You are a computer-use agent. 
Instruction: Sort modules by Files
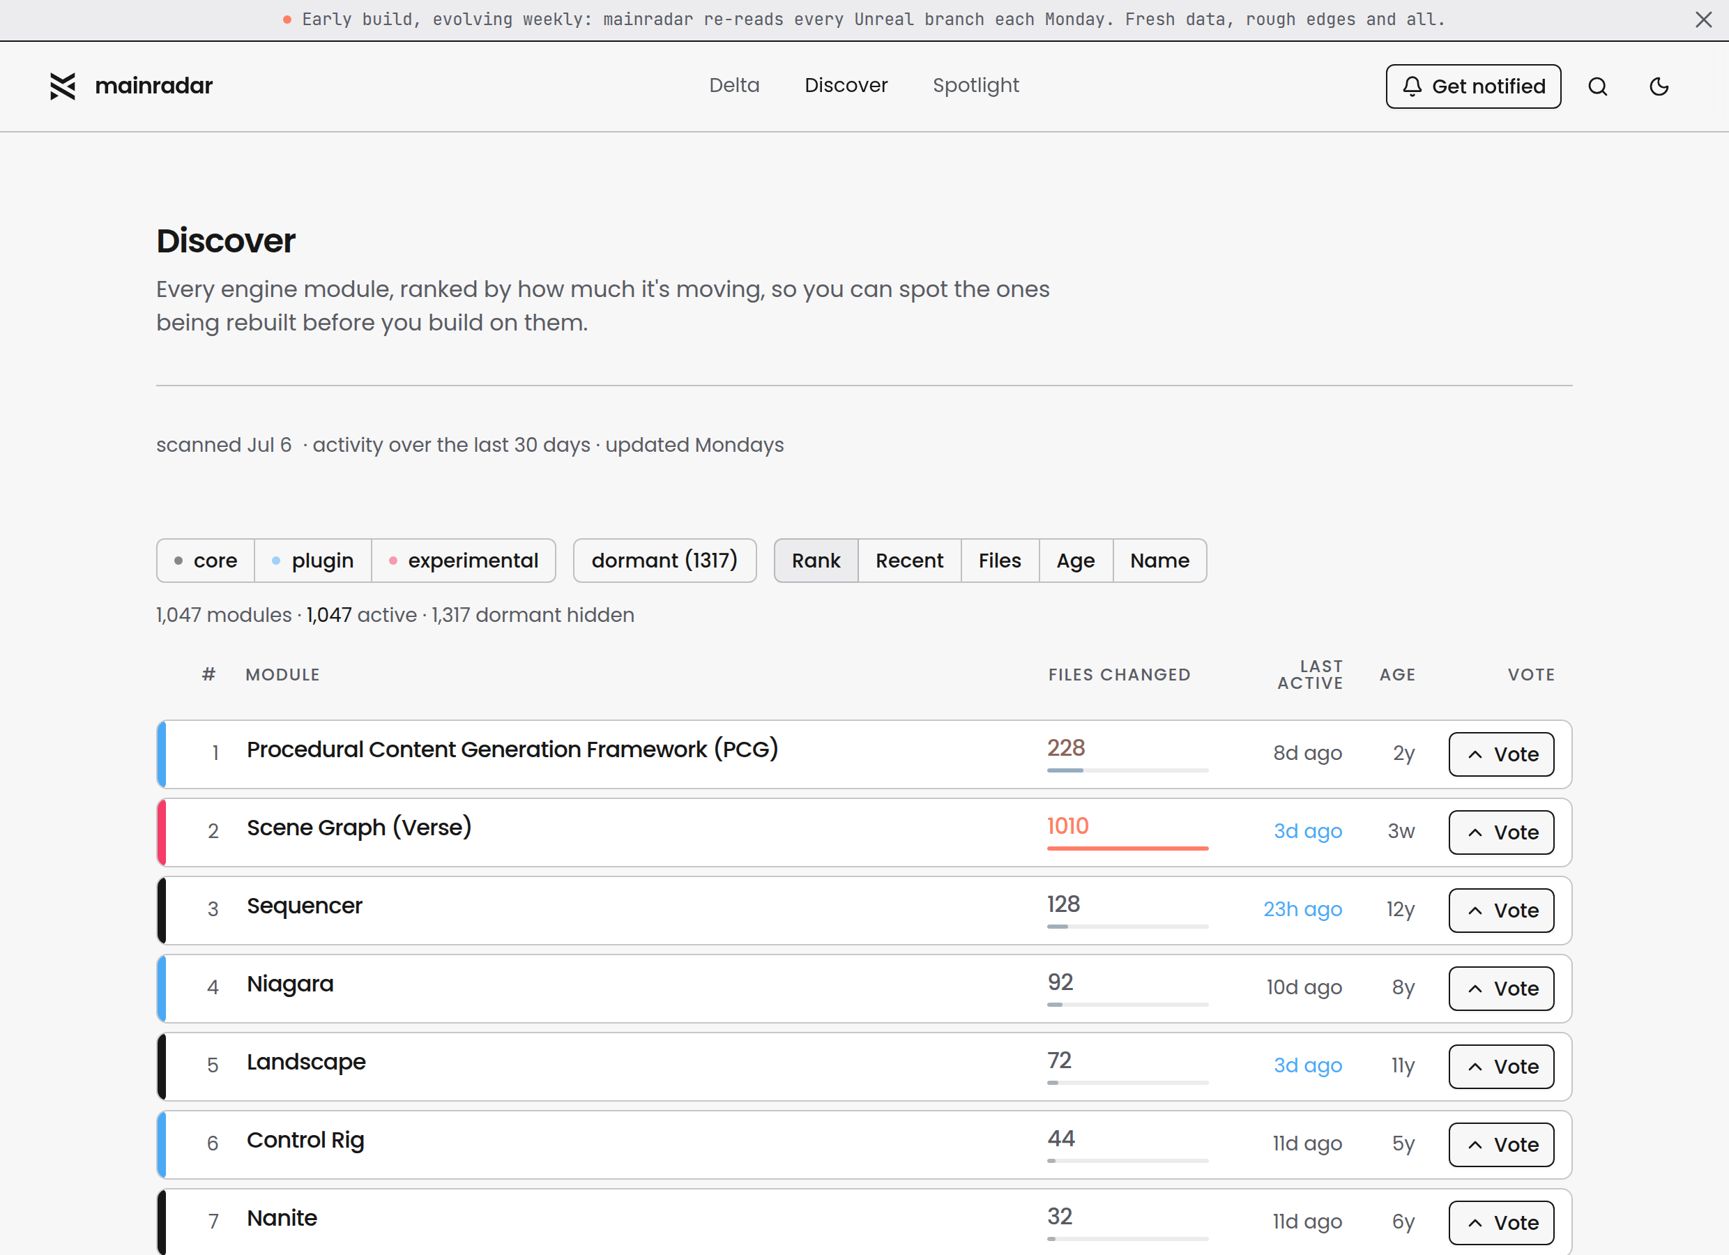tap(1000, 561)
